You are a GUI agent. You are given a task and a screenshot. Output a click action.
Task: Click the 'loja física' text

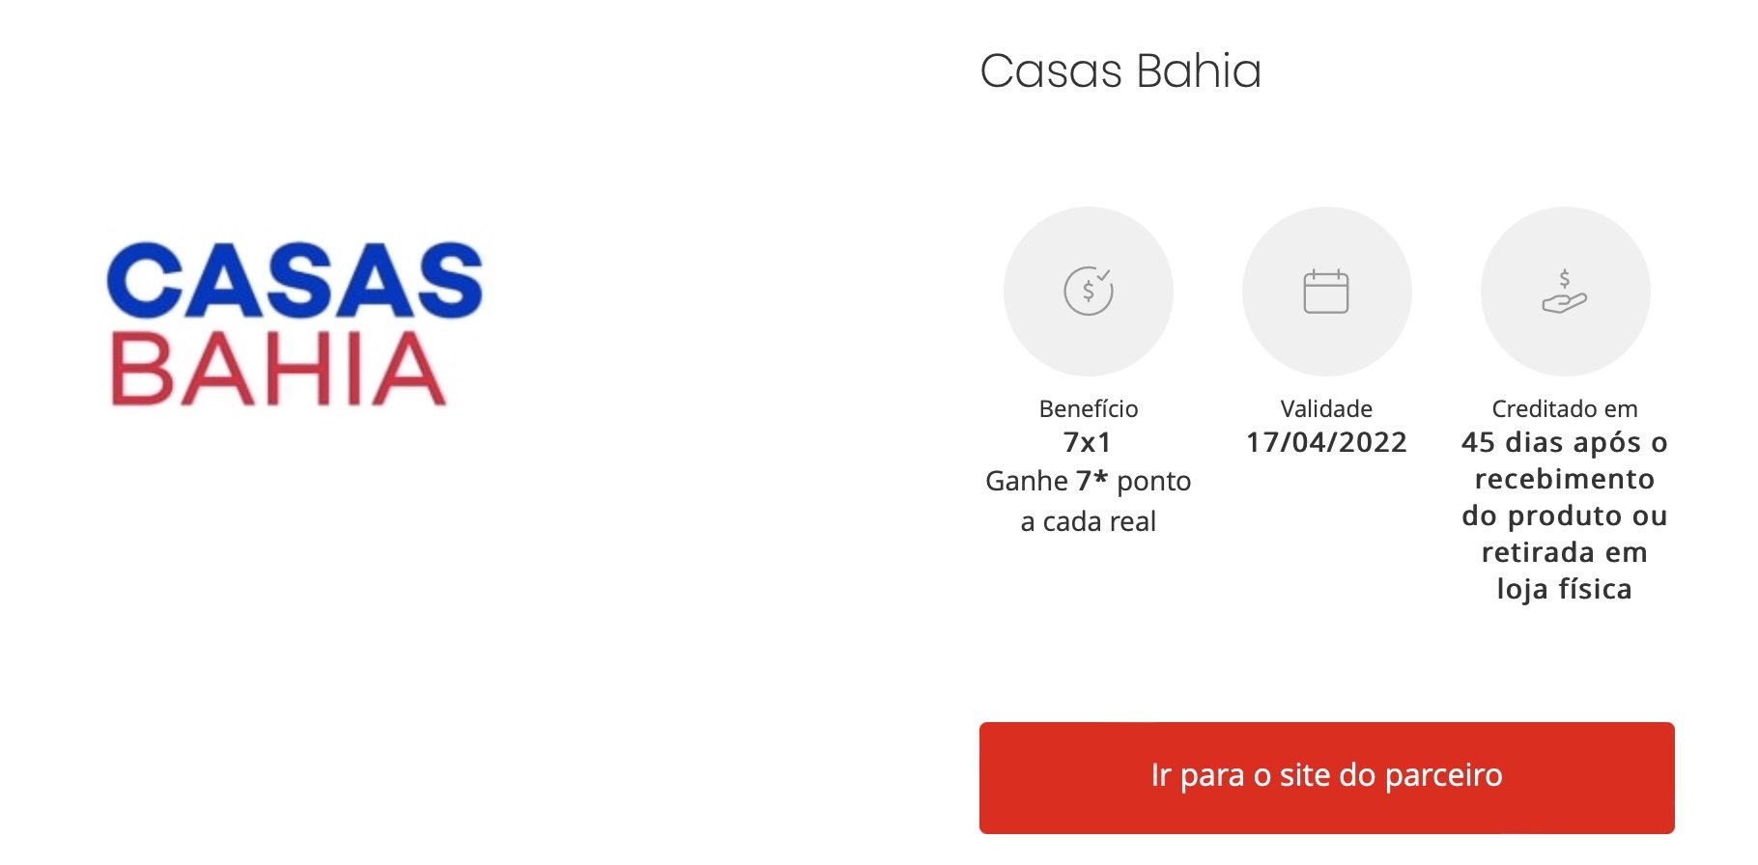pos(1565,589)
